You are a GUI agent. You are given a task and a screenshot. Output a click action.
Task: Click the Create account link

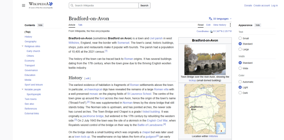pos(261,6)
